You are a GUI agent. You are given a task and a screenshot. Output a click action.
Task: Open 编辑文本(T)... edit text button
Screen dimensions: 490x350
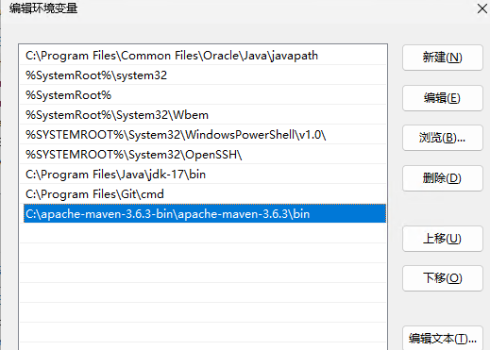click(x=442, y=339)
